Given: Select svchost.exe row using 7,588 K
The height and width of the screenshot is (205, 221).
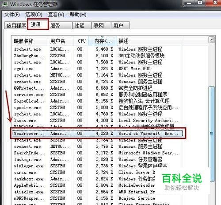Looking at the screenshot, I should click(x=97, y=62).
